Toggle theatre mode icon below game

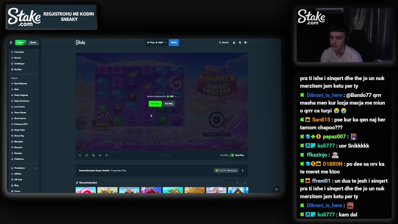pos(87,155)
